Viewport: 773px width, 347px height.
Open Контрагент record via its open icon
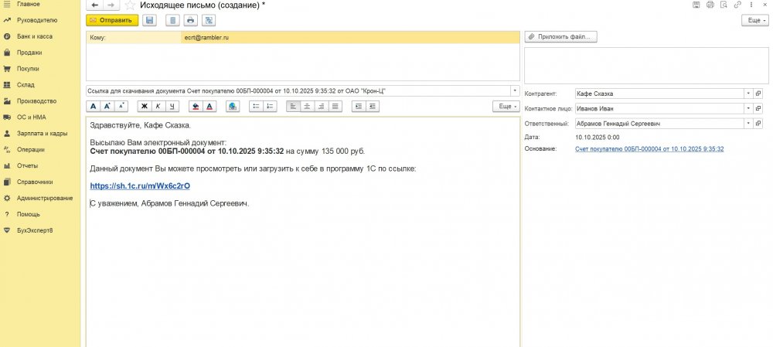pos(758,94)
